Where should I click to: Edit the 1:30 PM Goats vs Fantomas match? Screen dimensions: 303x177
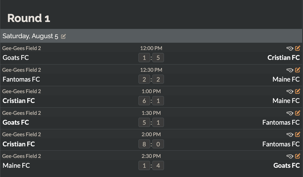(297, 113)
